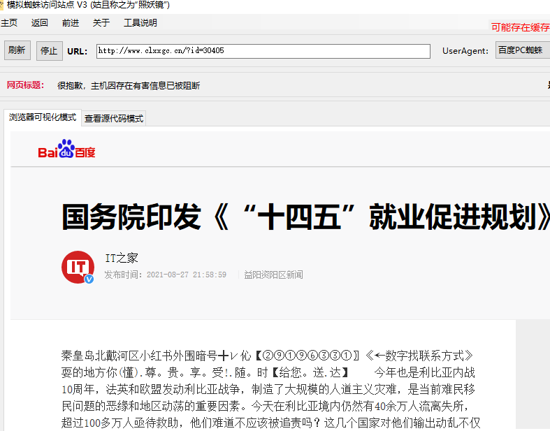Click the 网页标题 label
This screenshot has width=550, height=431.
pyautogui.click(x=26, y=85)
